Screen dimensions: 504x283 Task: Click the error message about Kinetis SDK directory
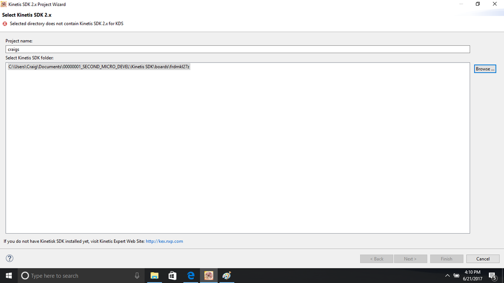pos(67,24)
